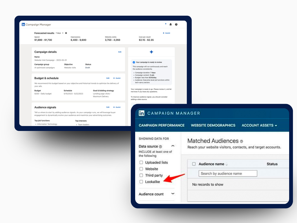The height and width of the screenshot is (223, 297).
Task: Click Edit in the Campaign details card
Action: 120,52
